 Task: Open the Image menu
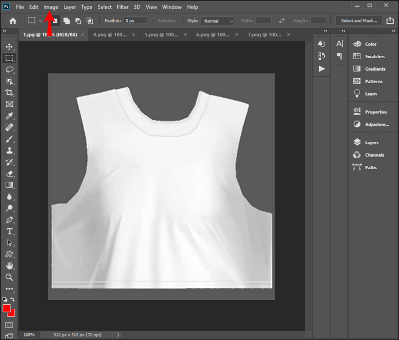[x=50, y=7]
